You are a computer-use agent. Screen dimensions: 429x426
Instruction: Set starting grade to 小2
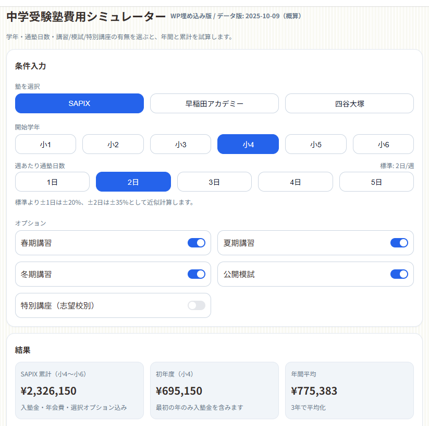tap(113, 144)
